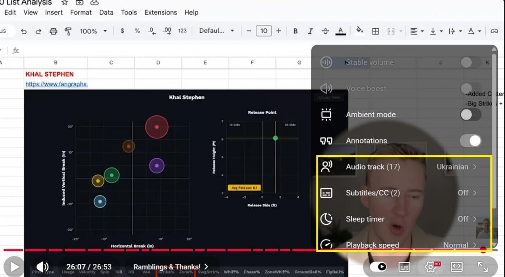Toggle subtitles button in player bar

pyautogui.click(x=404, y=267)
